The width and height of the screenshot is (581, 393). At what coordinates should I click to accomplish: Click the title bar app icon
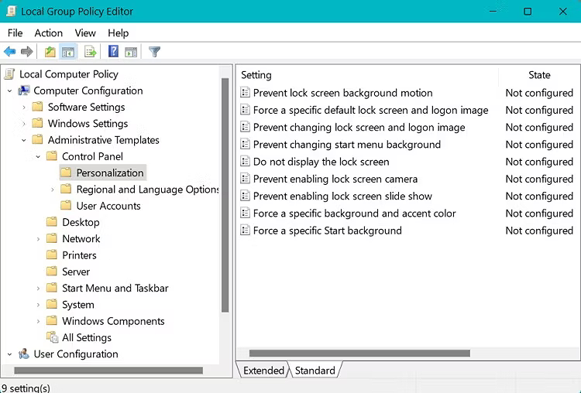coord(11,11)
